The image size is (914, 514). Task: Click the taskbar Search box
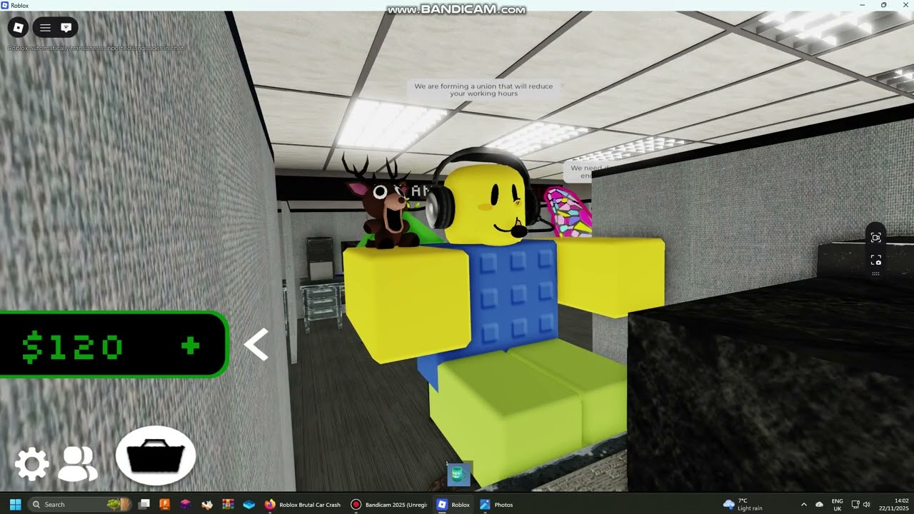(x=80, y=504)
